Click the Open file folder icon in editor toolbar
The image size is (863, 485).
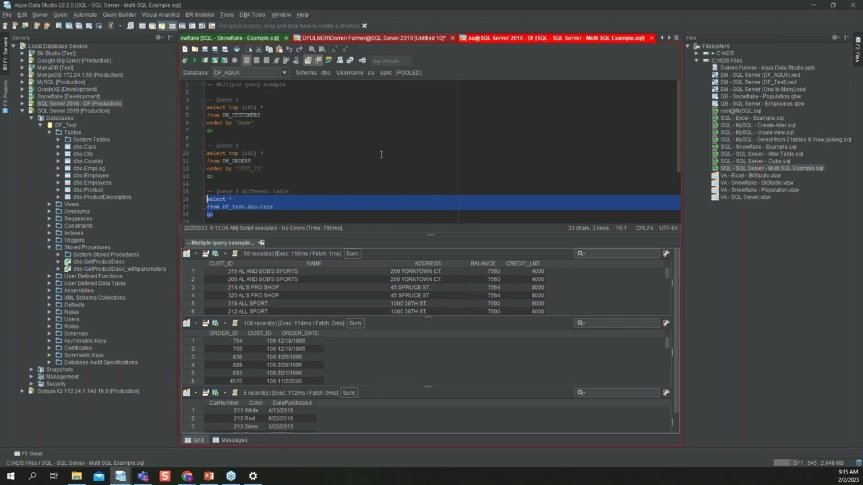click(x=195, y=49)
